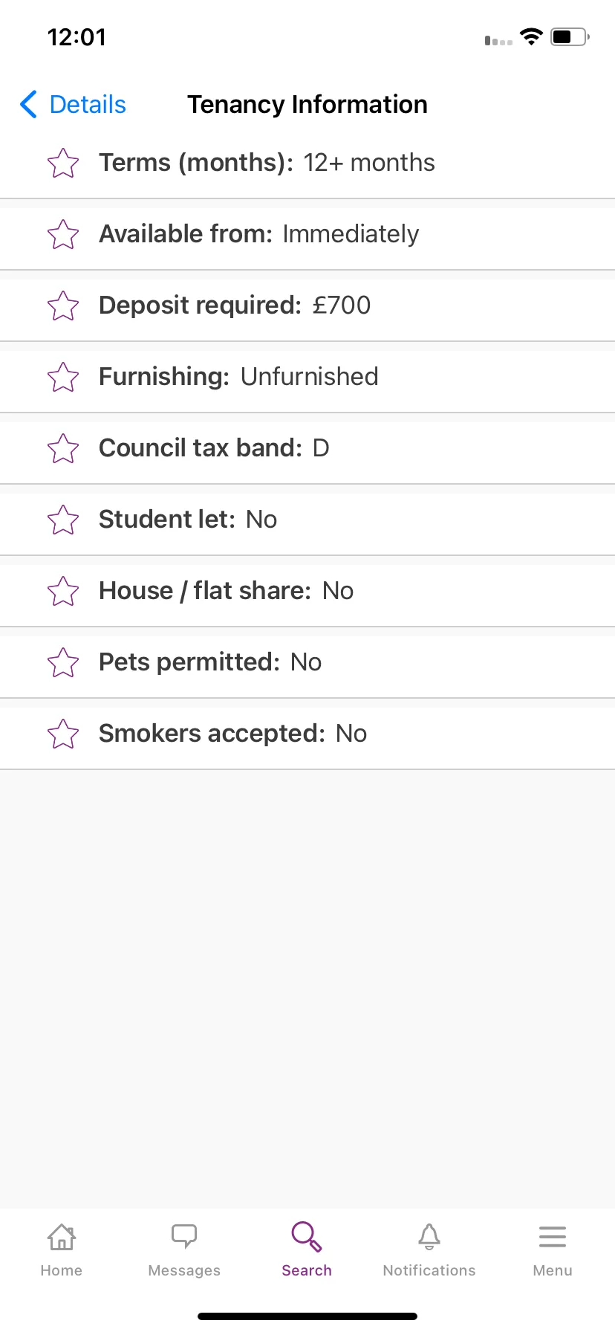This screenshot has height=1332, width=615.
Task: Open the hamburger Menu tab
Action: coord(553,1250)
